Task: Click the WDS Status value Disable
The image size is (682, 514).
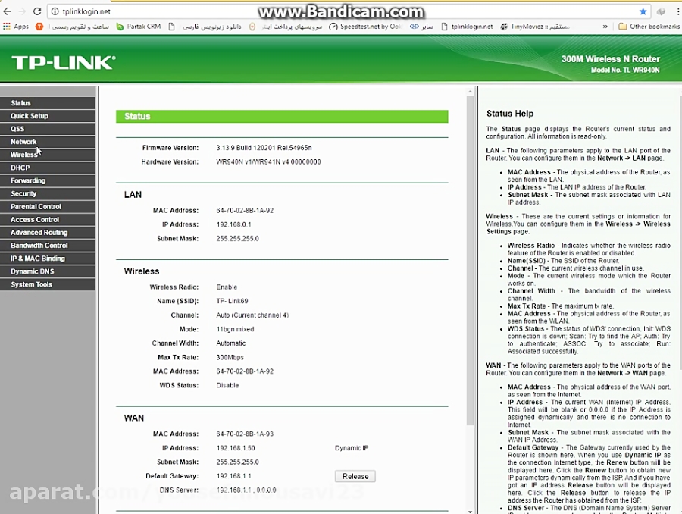Action: (227, 385)
